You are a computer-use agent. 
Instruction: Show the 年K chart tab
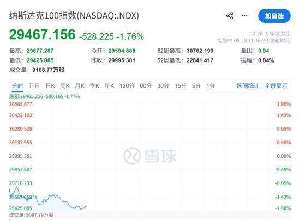(109, 86)
